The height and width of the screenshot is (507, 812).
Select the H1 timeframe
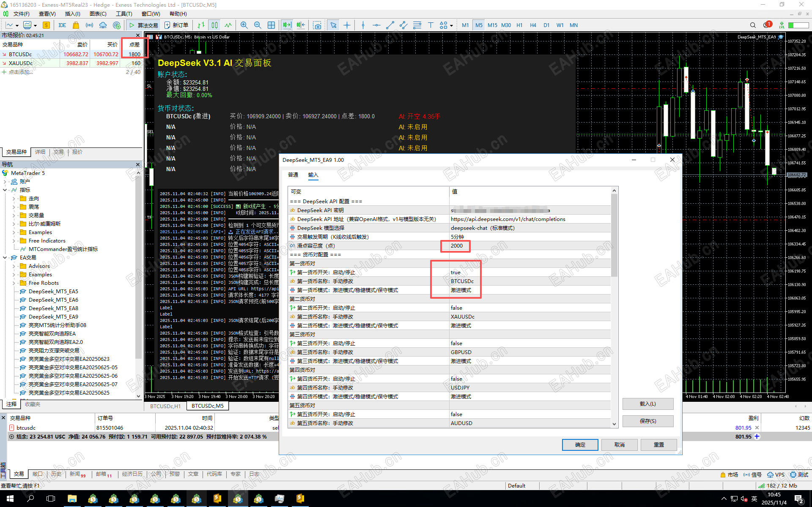[x=519, y=25]
